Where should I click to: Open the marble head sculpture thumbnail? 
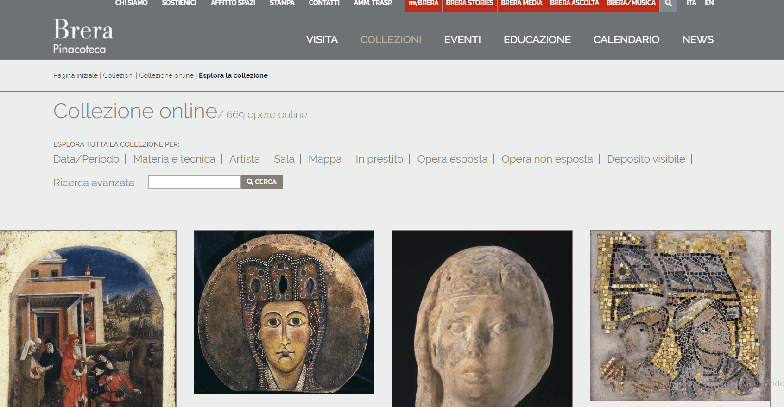pos(482,319)
